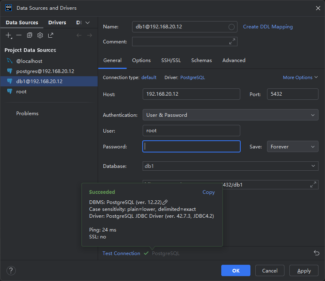Select the root data source
The image size is (325, 281).
[x=49, y=92]
